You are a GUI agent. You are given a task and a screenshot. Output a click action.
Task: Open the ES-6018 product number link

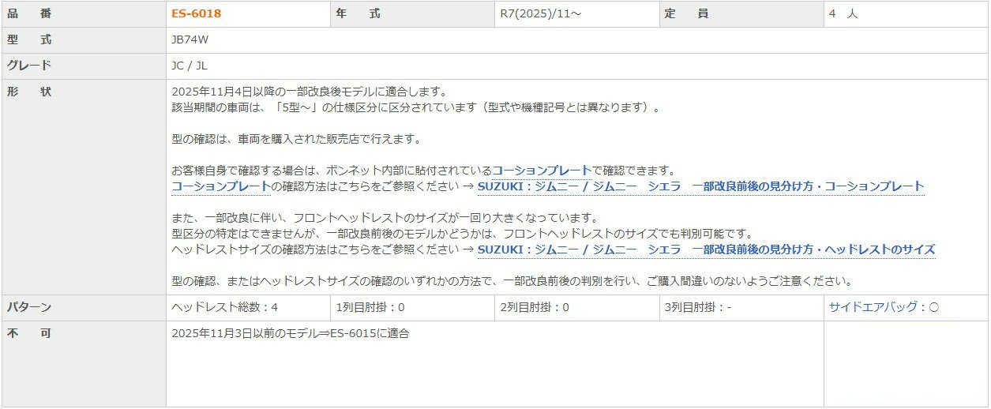pos(196,13)
